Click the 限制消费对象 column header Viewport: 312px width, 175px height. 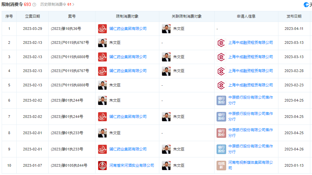coord(127,16)
